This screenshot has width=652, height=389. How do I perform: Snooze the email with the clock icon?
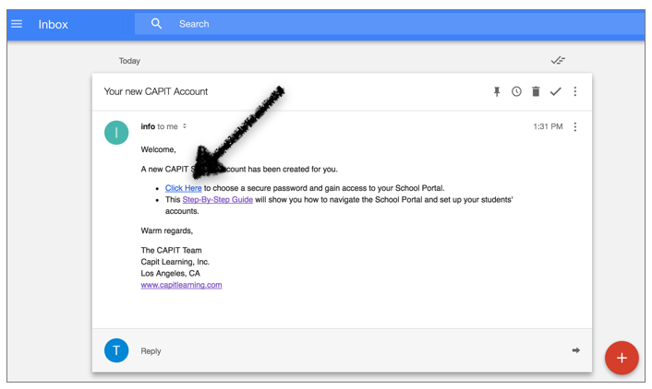(516, 91)
